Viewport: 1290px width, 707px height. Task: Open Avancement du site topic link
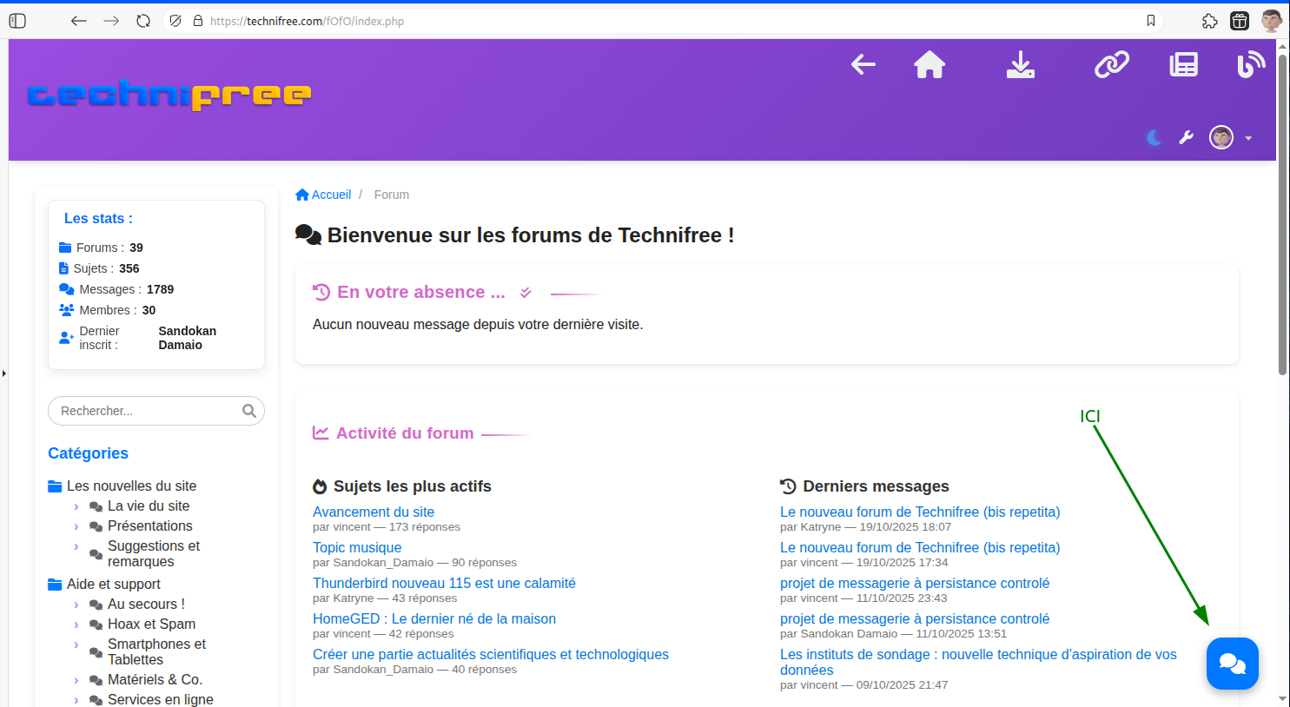[374, 512]
